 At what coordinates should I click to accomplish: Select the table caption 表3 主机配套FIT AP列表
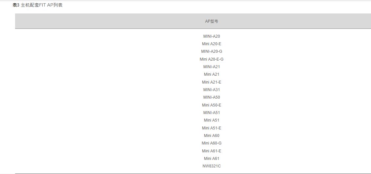[37, 5]
